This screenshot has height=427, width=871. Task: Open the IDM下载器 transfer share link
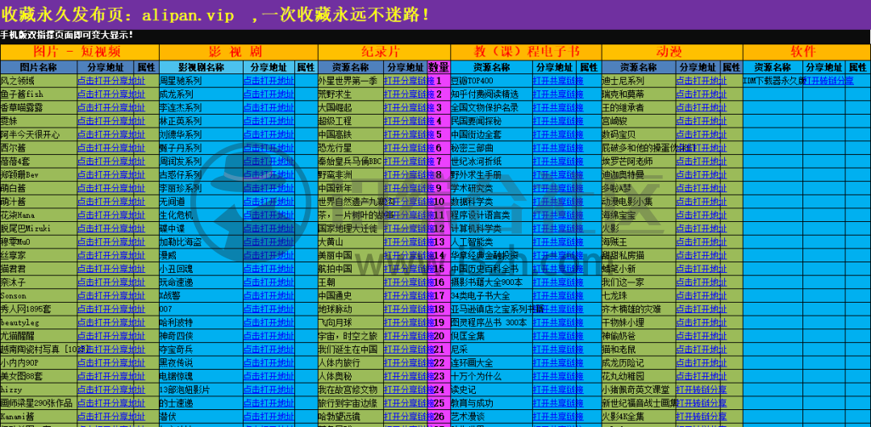pos(828,81)
